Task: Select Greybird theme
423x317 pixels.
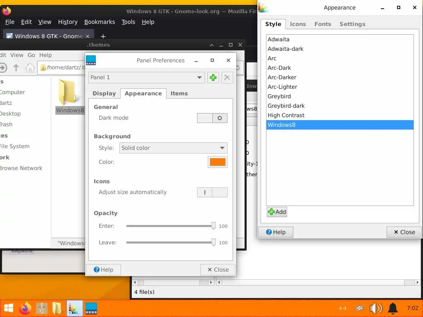Action: (x=340, y=97)
